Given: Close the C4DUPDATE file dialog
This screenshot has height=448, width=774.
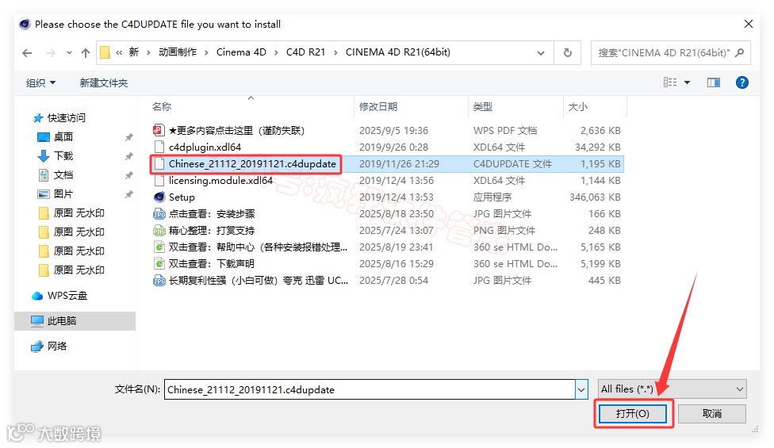Looking at the screenshot, I should tap(749, 24).
